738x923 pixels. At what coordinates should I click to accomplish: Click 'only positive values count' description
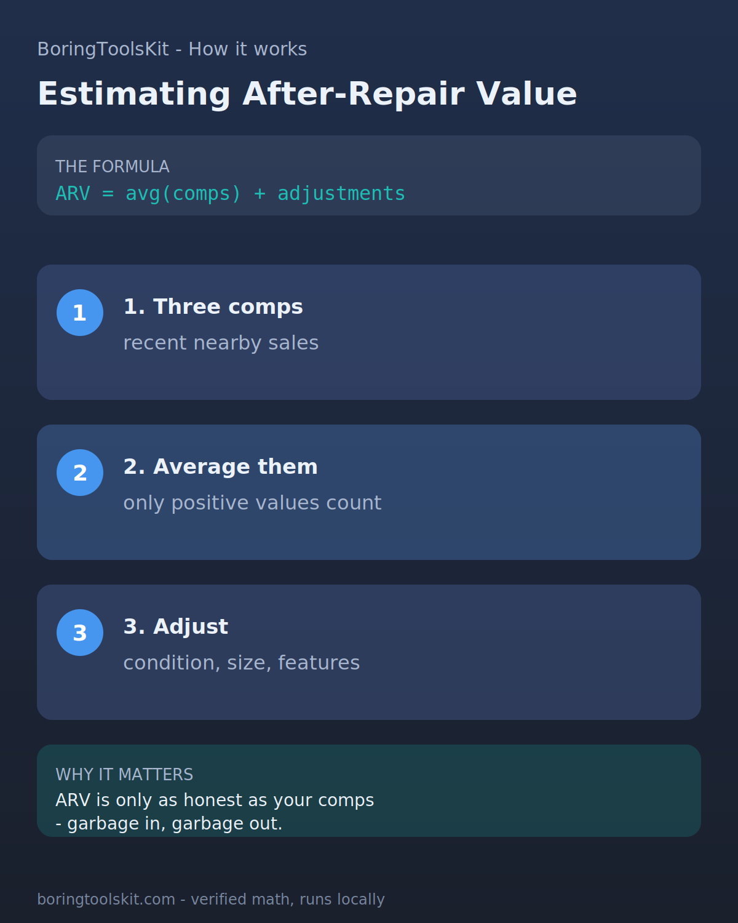[x=252, y=503]
